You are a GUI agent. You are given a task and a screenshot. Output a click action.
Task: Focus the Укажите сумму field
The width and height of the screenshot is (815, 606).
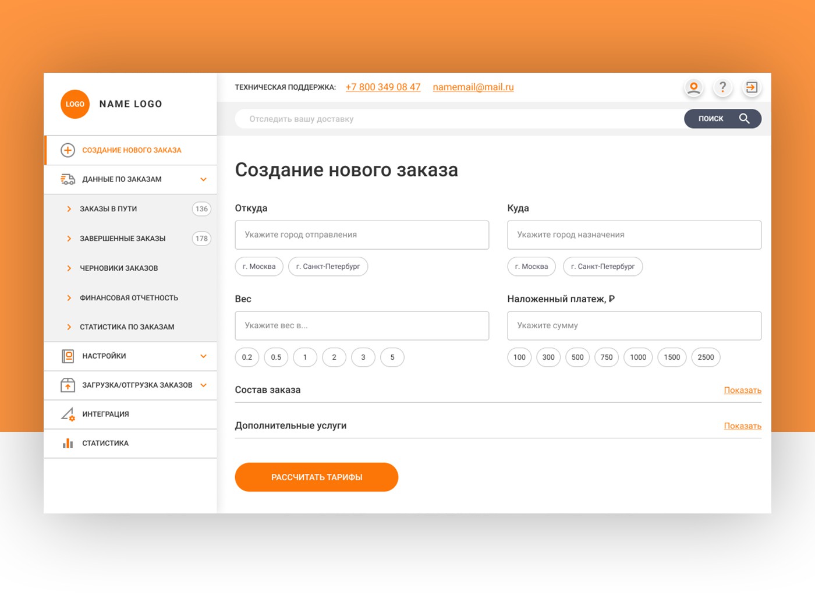tap(635, 326)
